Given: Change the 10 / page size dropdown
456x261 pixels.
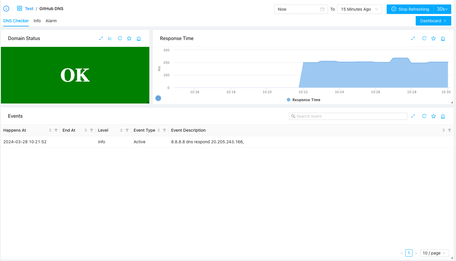Looking at the screenshot, I should (434, 253).
